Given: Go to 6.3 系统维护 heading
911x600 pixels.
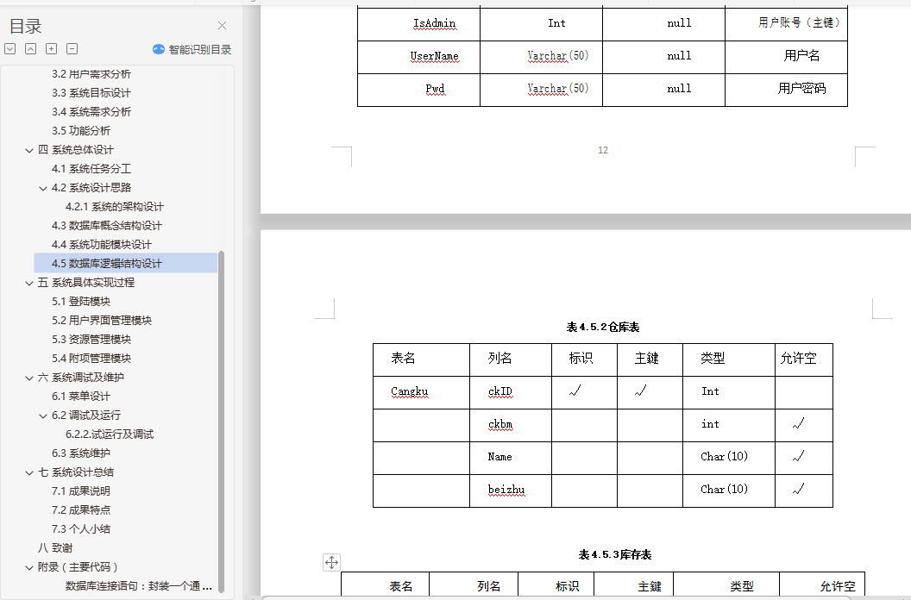Looking at the screenshot, I should tap(81, 453).
